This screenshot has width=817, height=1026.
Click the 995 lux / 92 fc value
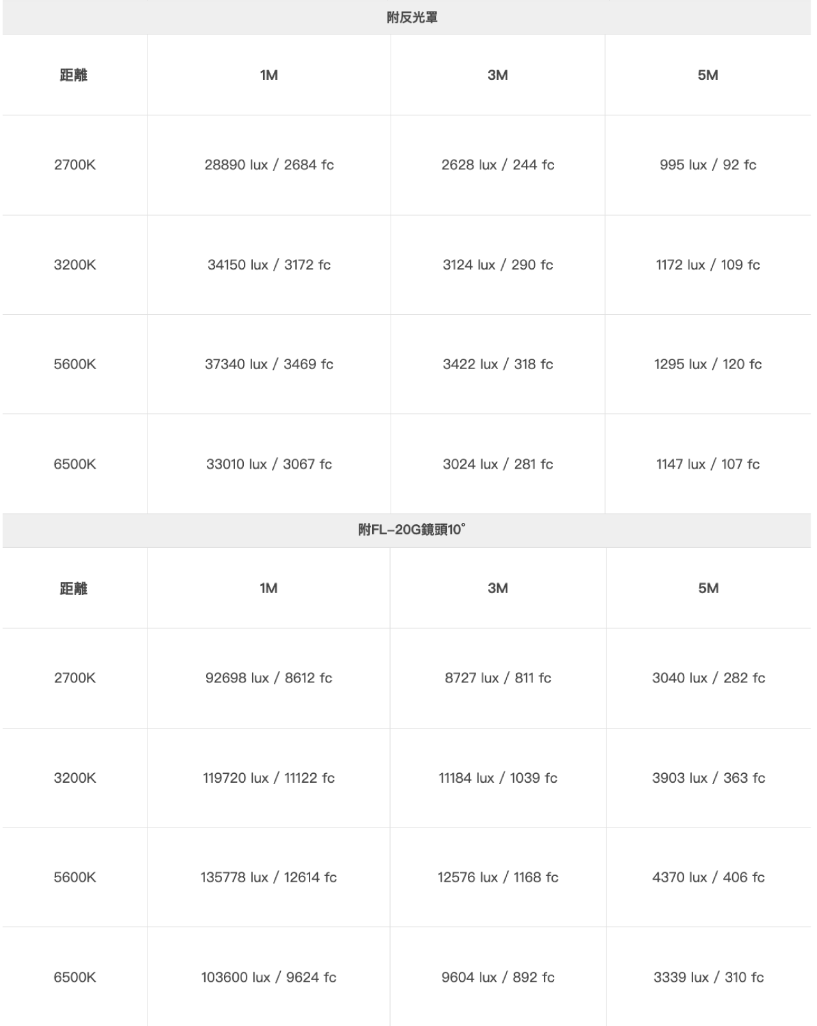(708, 165)
